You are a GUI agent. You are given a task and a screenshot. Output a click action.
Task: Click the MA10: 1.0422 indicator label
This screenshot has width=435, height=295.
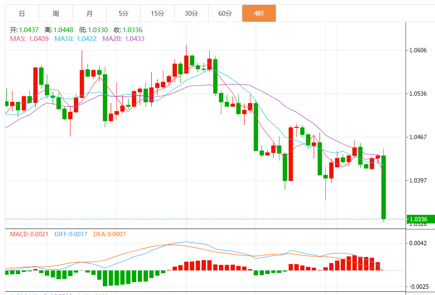75,39
